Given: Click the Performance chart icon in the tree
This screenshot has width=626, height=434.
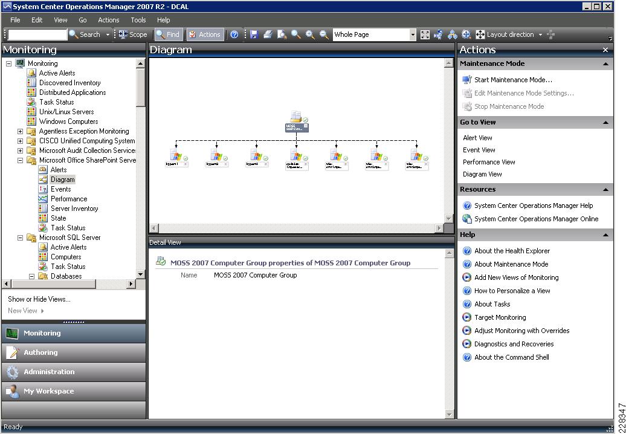Looking at the screenshot, I should pos(43,199).
